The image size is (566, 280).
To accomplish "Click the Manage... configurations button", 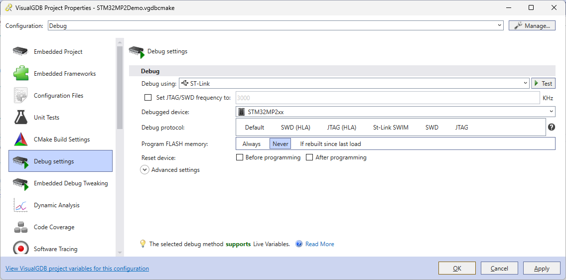I will pyautogui.click(x=532, y=25).
